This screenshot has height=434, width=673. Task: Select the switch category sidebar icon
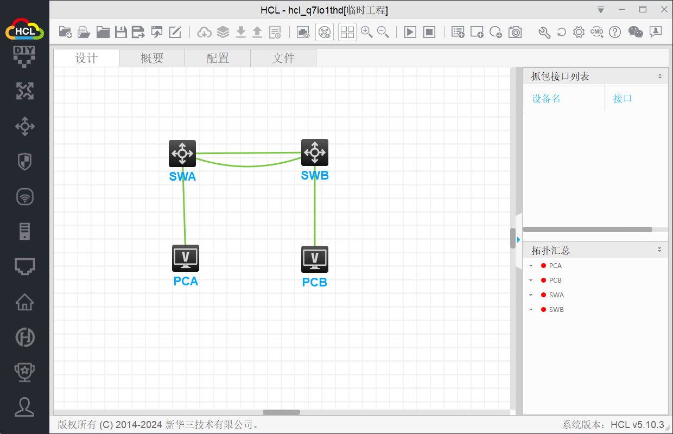pyautogui.click(x=24, y=127)
